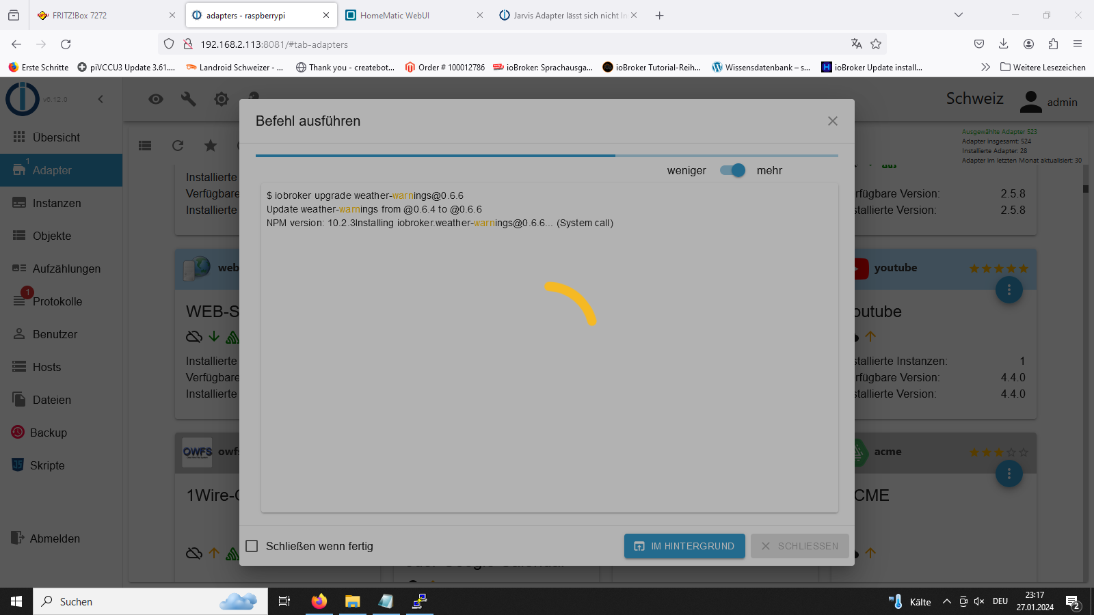Open the settings gear in top toolbar
This screenshot has height=615, width=1094.
click(x=222, y=99)
